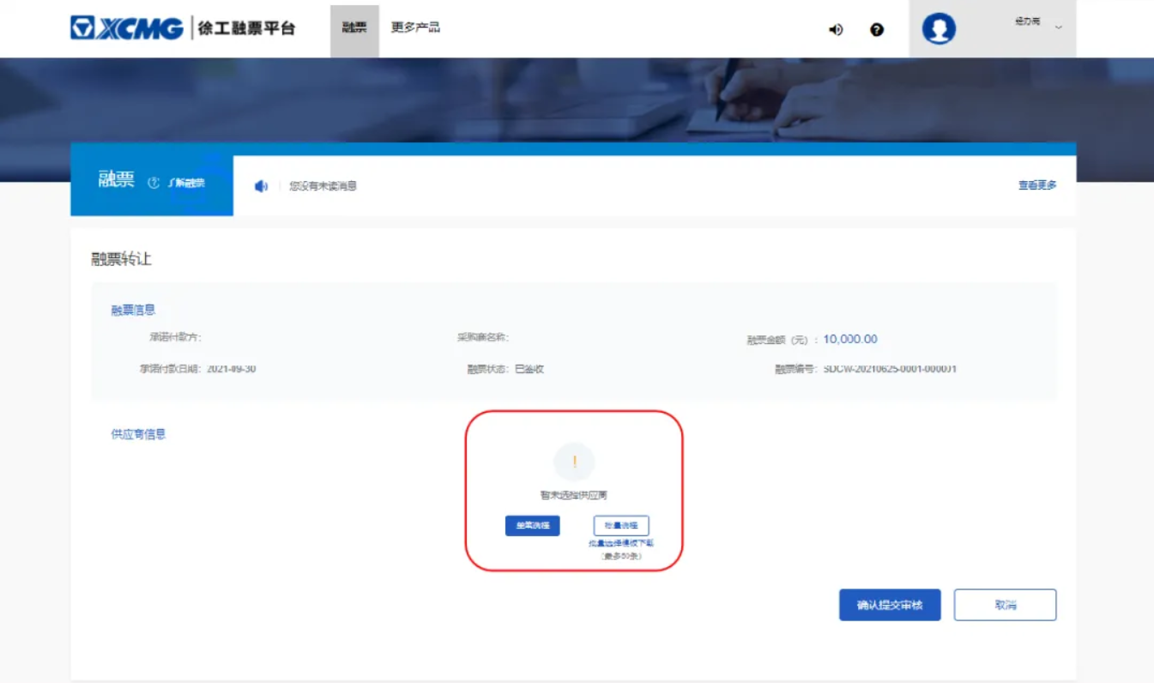The width and height of the screenshot is (1154, 683).
Task: Click the question icon next to 了解融票
Action: [x=154, y=183]
